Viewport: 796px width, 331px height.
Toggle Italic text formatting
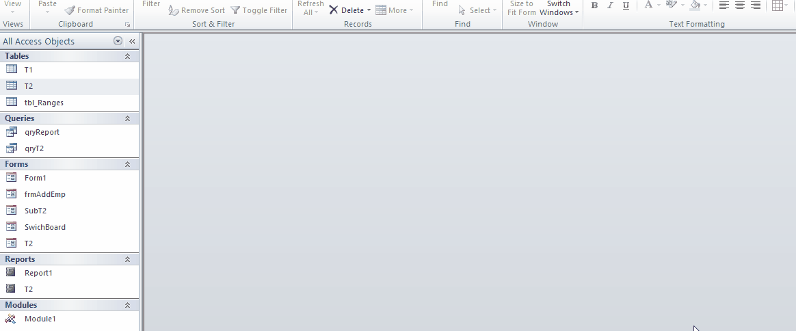[x=610, y=5]
